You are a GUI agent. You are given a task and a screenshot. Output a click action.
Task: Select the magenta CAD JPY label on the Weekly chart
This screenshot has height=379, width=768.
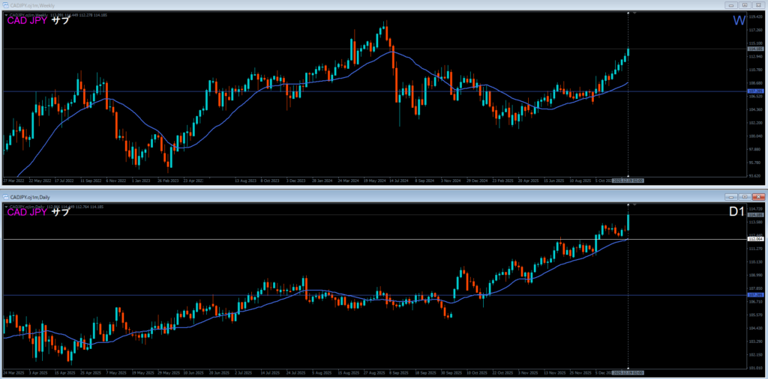point(26,21)
